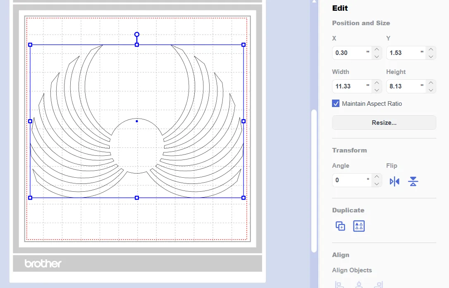449x288 pixels.
Task: Increase the Width value with the up arrow
Action: point(377,83)
